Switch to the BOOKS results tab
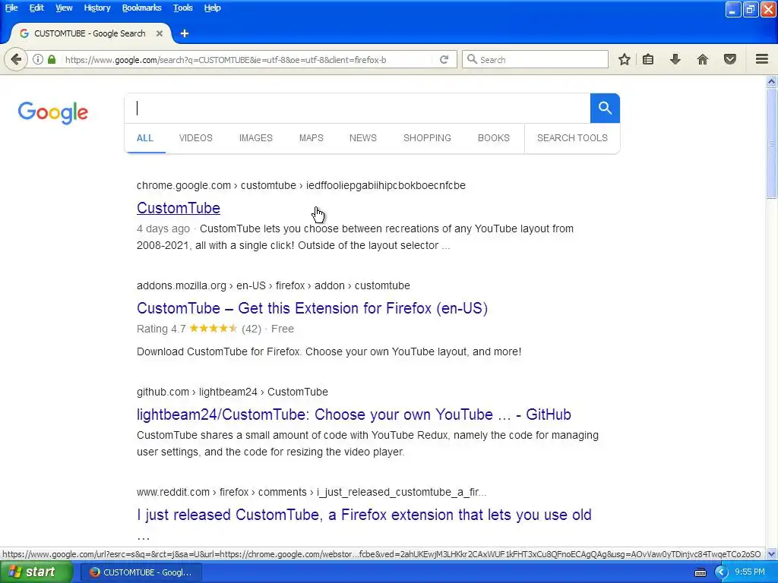Viewport: 778px width, 583px height. pyautogui.click(x=493, y=138)
